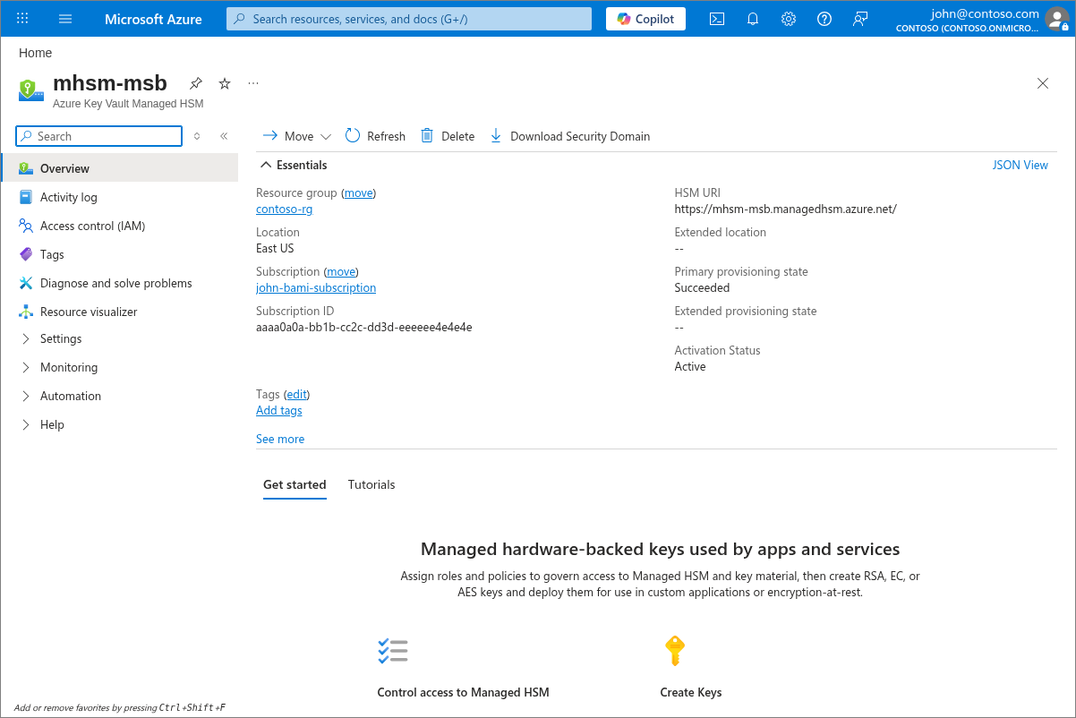Click the Delete trash toolbar button
The image size is (1076, 718).
(448, 136)
